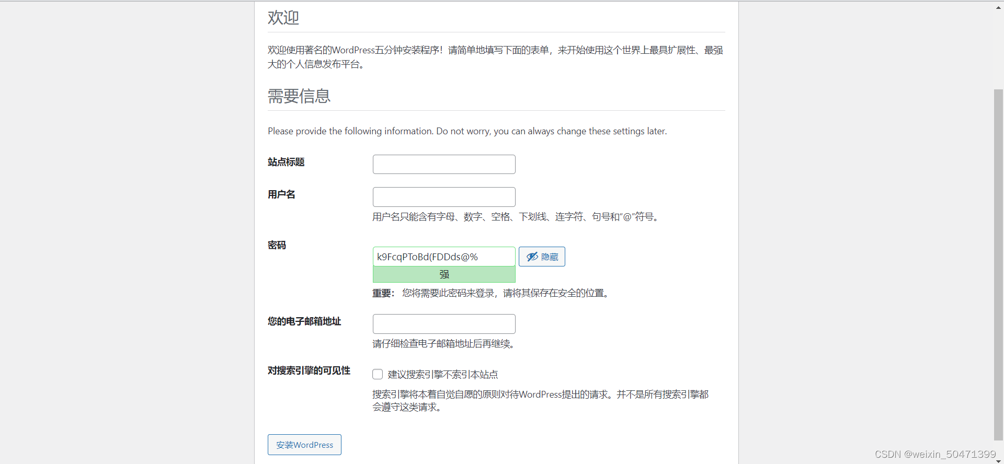Image resolution: width=1004 pixels, height=464 pixels.
Task: Click the 建议搜索引擎不索引本站点 label text
Action: (x=443, y=375)
